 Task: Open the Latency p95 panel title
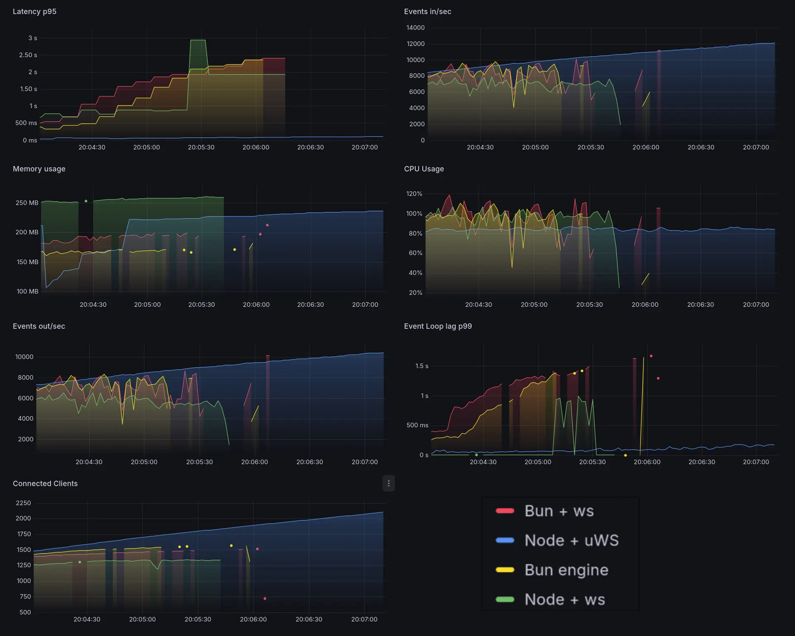click(x=34, y=12)
